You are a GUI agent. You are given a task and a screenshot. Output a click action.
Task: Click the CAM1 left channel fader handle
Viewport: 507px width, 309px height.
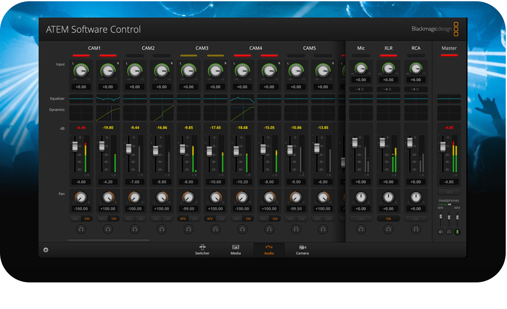[75, 146]
